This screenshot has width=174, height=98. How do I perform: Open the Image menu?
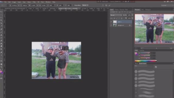(x=14, y=2)
